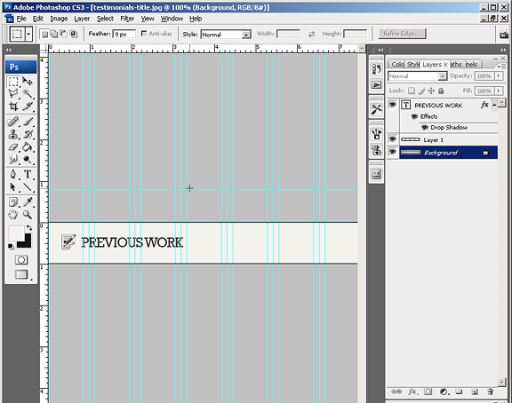Toggle lock all
512x403 pixels.
click(441, 91)
